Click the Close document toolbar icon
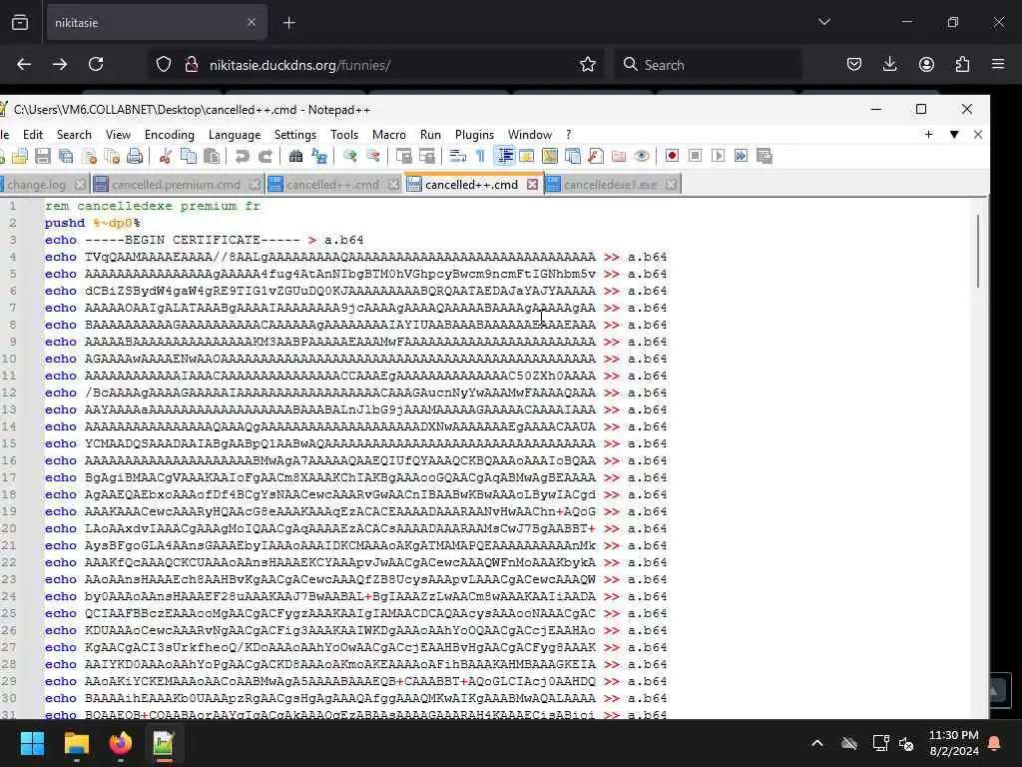 pos(89,156)
